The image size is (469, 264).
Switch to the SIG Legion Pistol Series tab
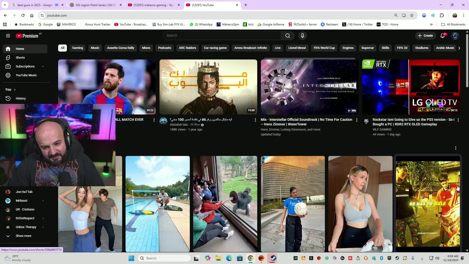tap(95, 5)
